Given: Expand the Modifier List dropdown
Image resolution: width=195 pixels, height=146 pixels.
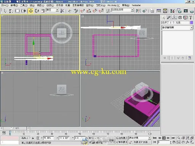Looking at the screenshot, I should [x=177, y=27].
